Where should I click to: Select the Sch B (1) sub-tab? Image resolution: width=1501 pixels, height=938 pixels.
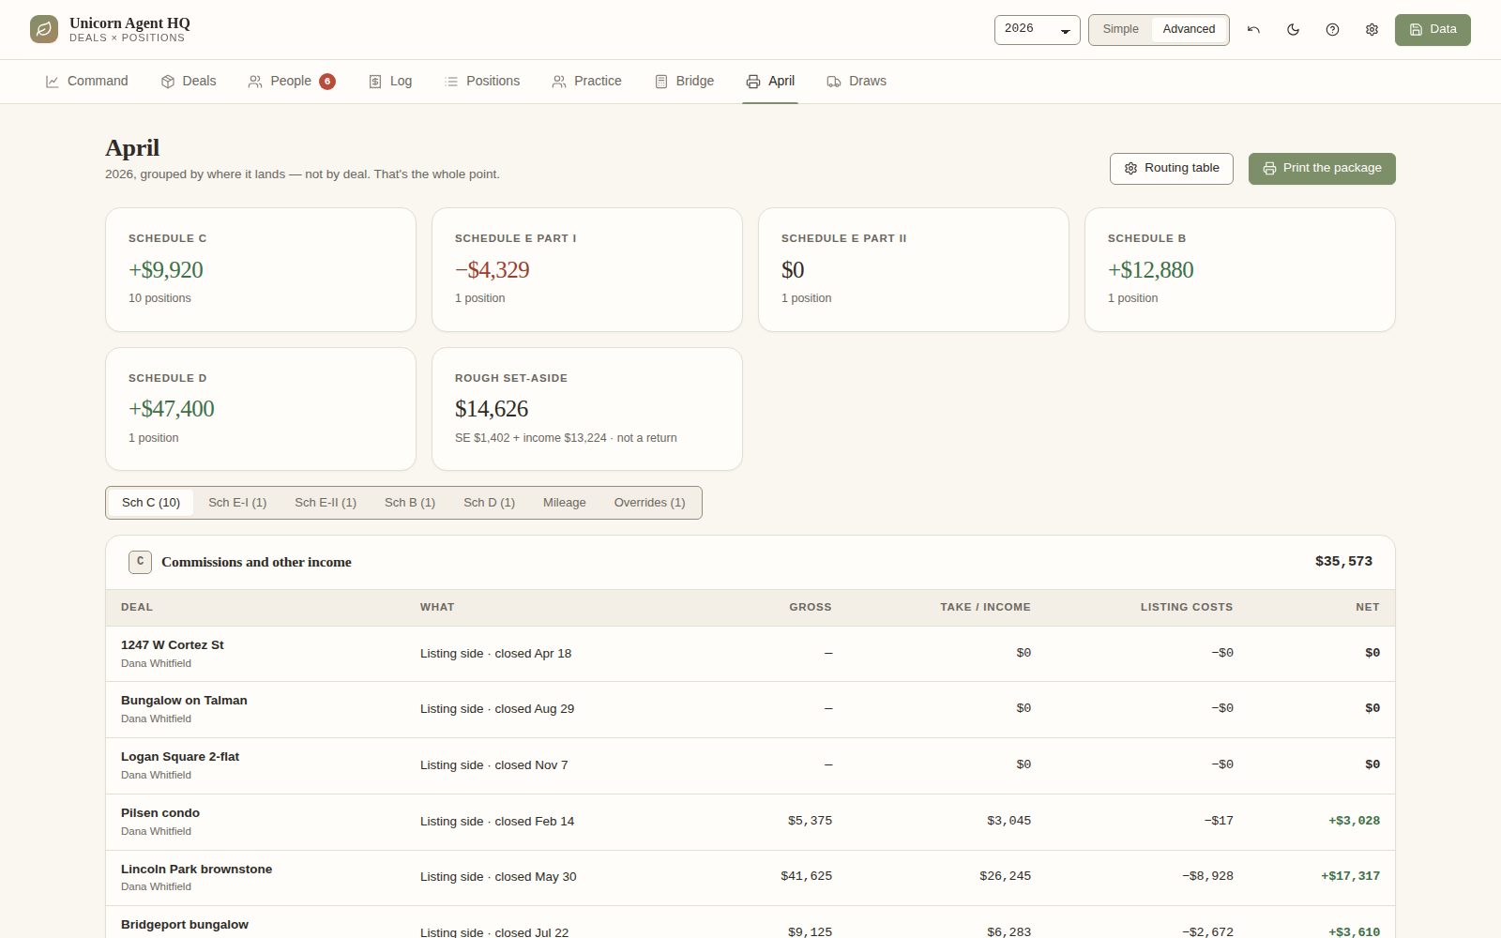click(x=410, y=503)
